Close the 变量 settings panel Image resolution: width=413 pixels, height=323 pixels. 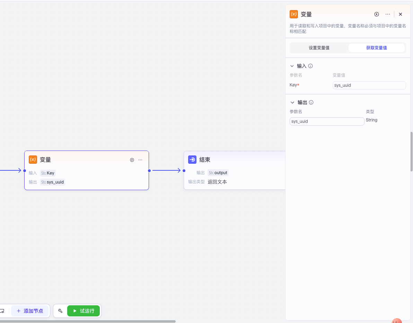[401, 14]
